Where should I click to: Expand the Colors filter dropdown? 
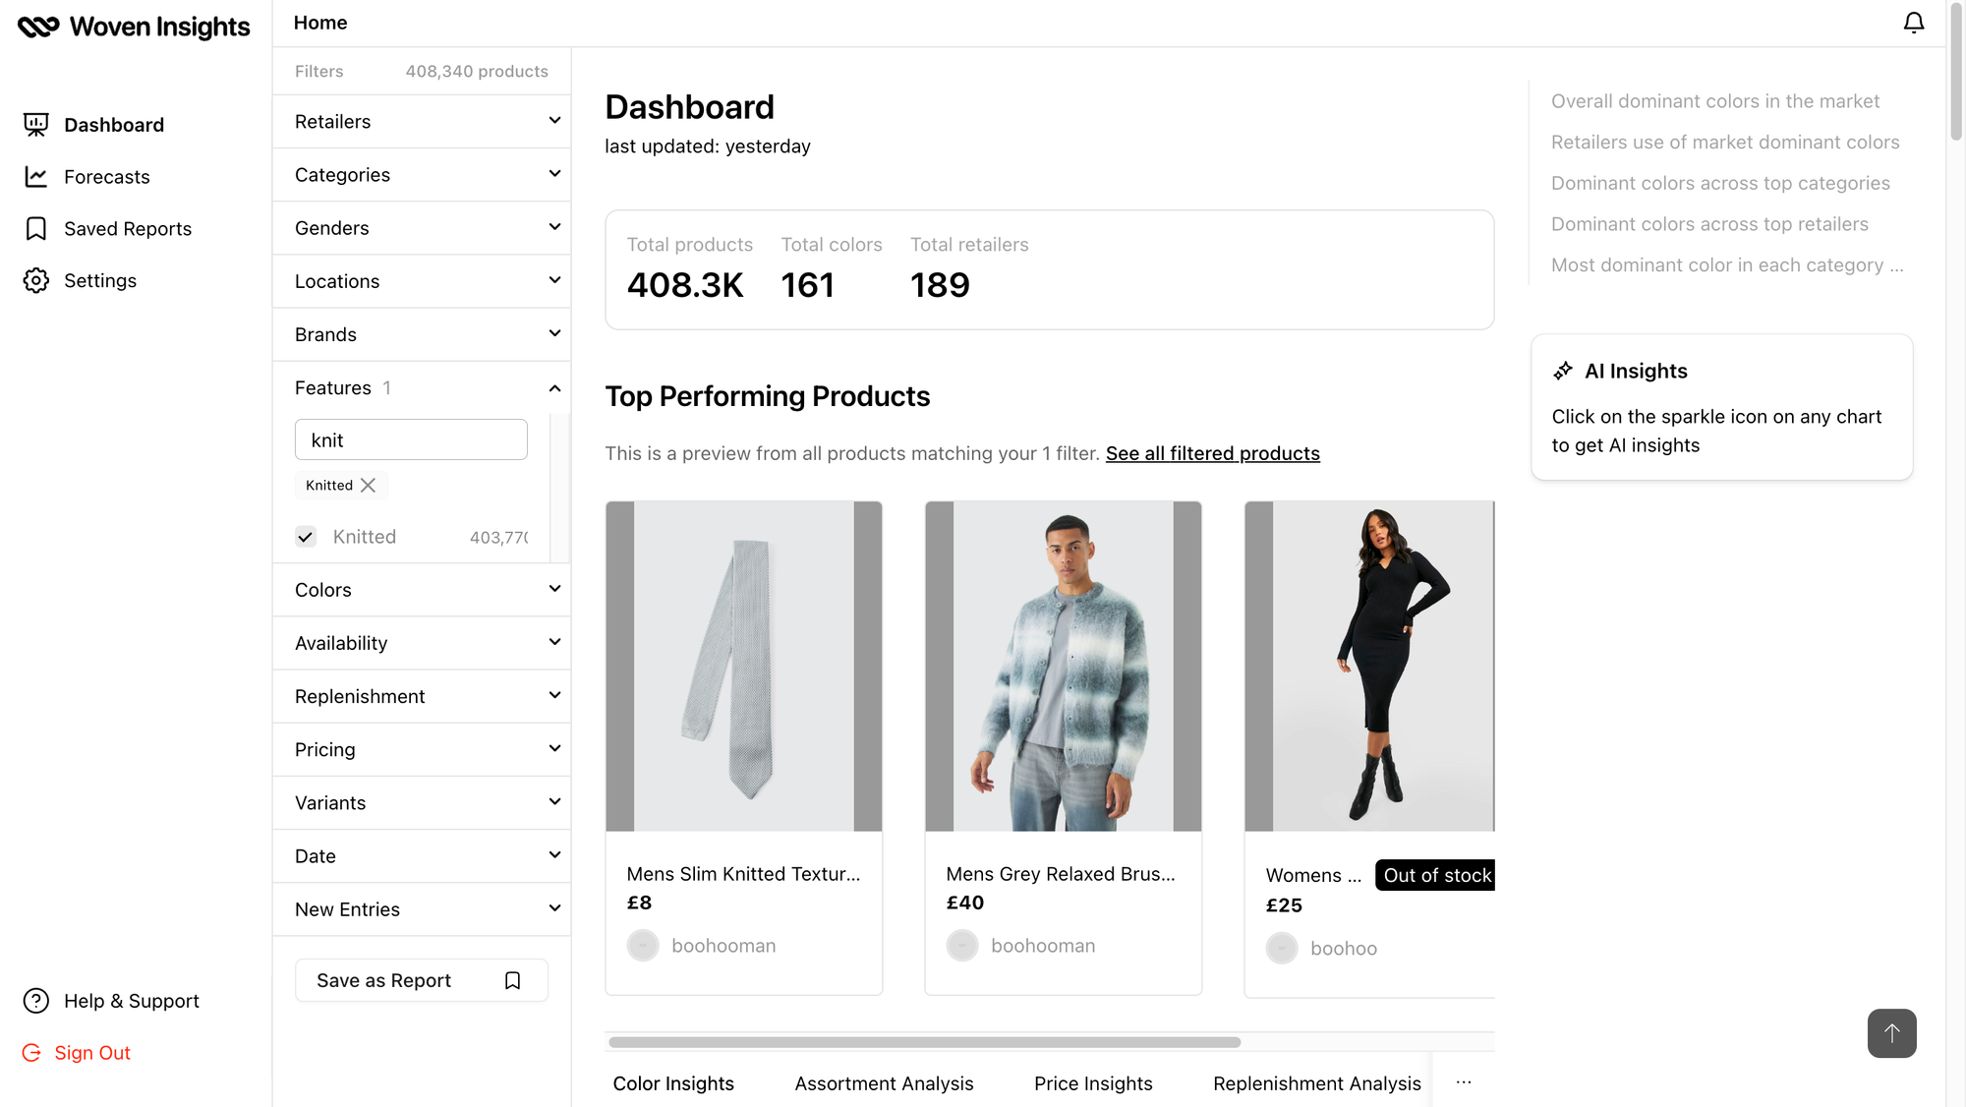422,590
